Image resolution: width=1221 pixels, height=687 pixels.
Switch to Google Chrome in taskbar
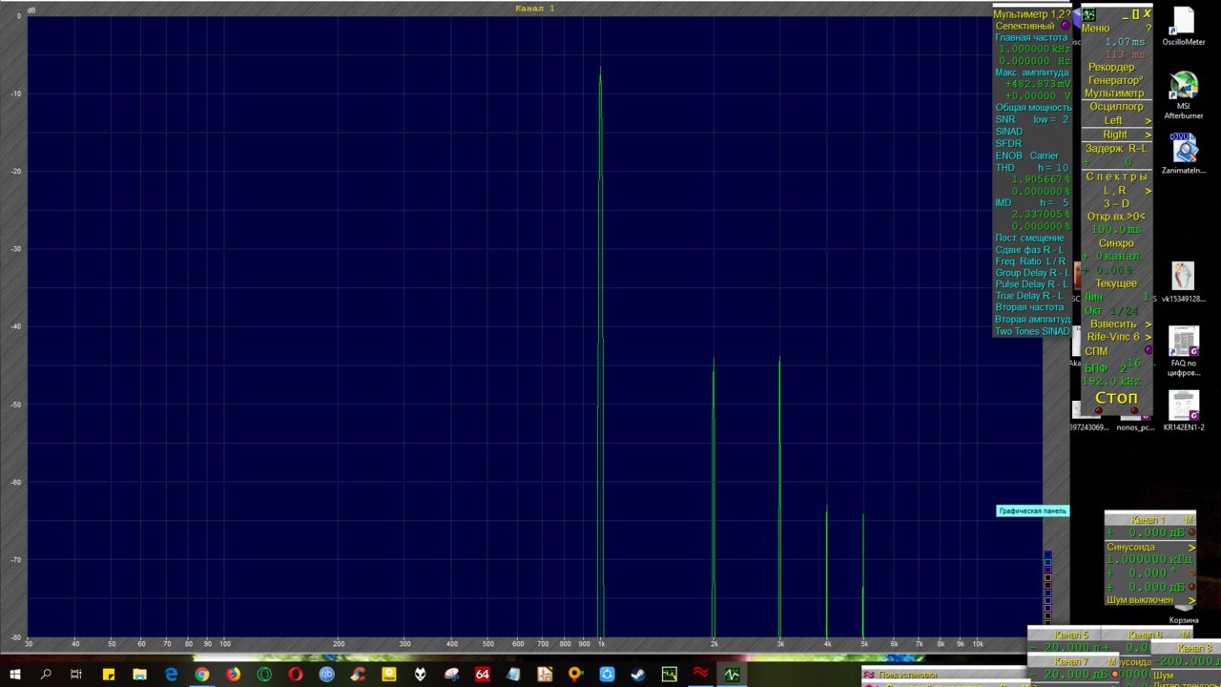pyautogui.click(x=202, y=674)
